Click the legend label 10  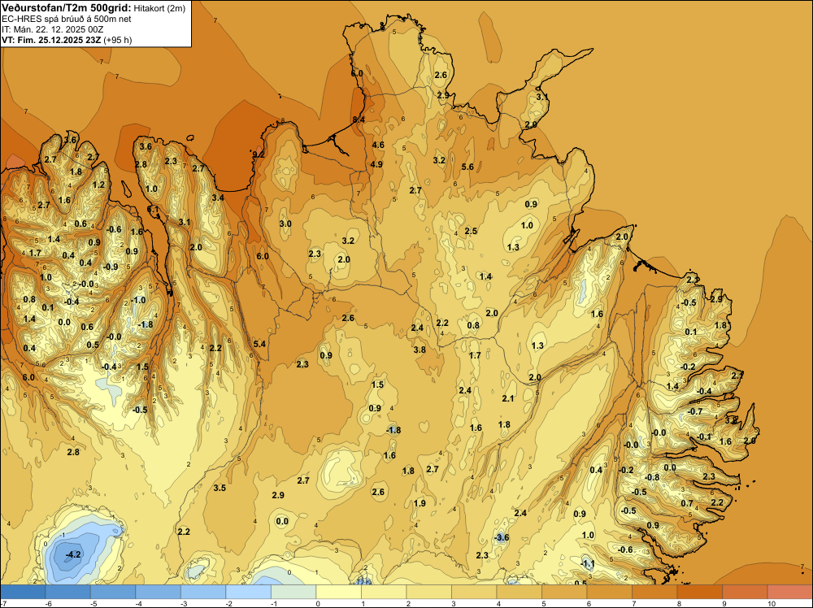tap(771, 603)
